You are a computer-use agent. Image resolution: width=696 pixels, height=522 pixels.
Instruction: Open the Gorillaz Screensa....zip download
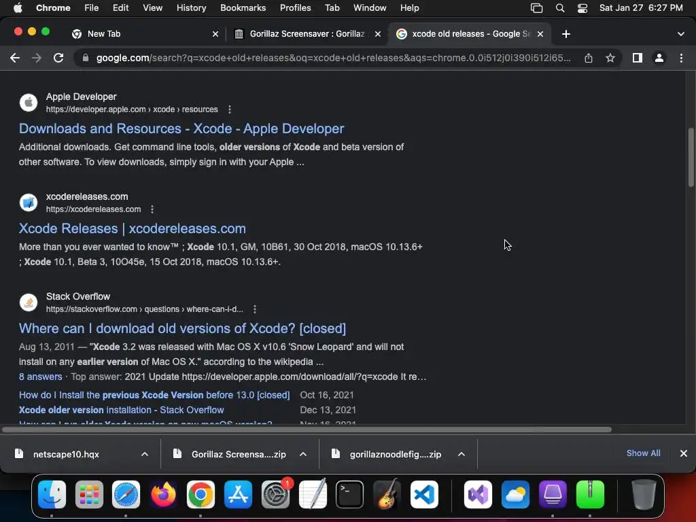click(239, 454)
